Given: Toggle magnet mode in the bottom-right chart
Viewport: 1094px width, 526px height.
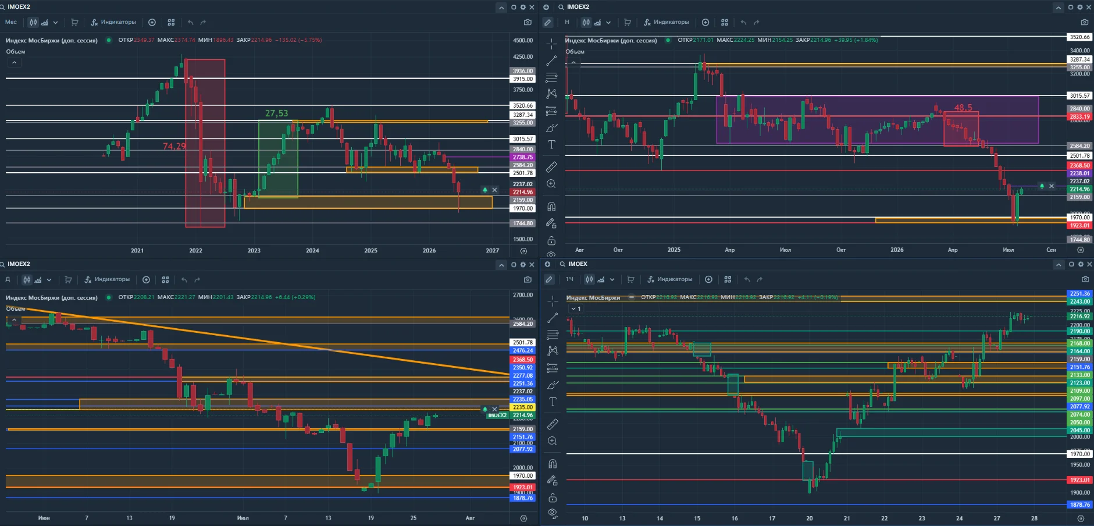Looking at the screenshot, I should click(x=553, y=464).
